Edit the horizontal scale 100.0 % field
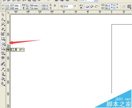Image resolution: width=132 pixels, height=108 pixels. pyautogui.click(x=45, y=5)
